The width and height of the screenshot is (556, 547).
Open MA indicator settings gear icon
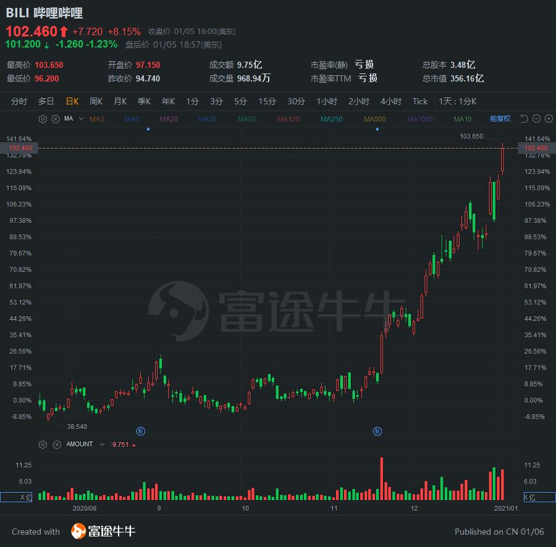pos(43,119)
